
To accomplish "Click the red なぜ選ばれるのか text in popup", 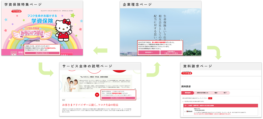I will point(50,48).
